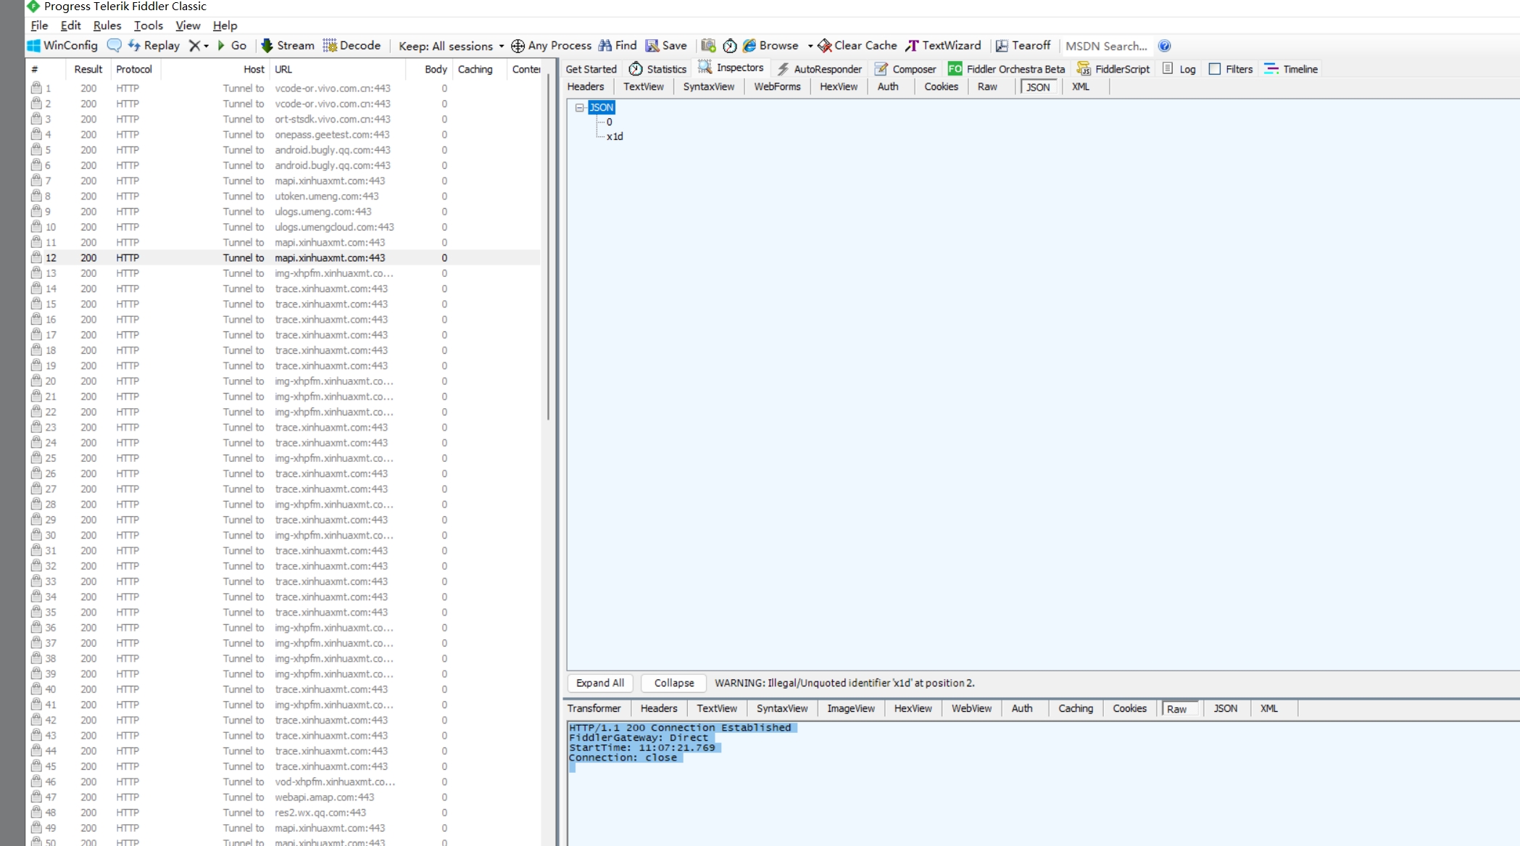The image size is (1520, 846).
Task: Click the WinConfig Windows logo icon
Action: tap(33, 46)
